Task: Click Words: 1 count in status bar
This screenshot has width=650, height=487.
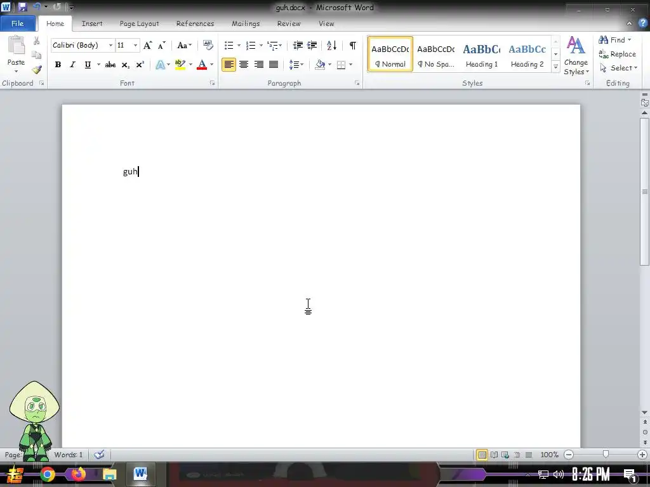Action: point(69,455)
